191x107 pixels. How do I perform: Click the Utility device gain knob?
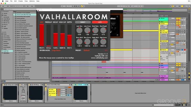click(23, 90)
